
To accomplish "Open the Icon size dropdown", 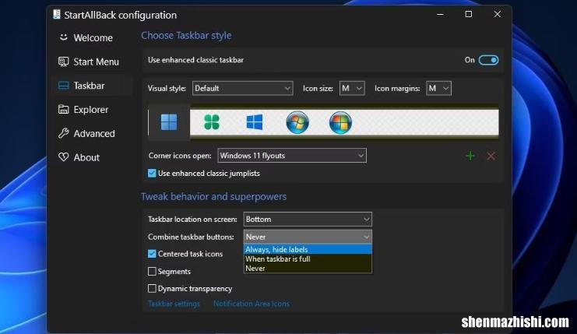I will tap(352, 88).
